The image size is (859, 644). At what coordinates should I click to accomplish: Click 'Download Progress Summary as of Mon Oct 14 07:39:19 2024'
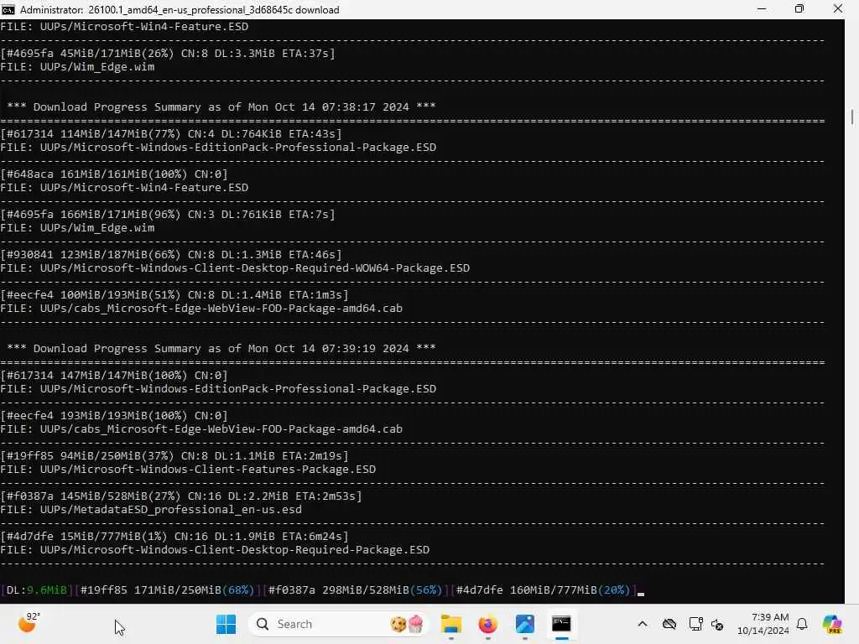[221, 348]
